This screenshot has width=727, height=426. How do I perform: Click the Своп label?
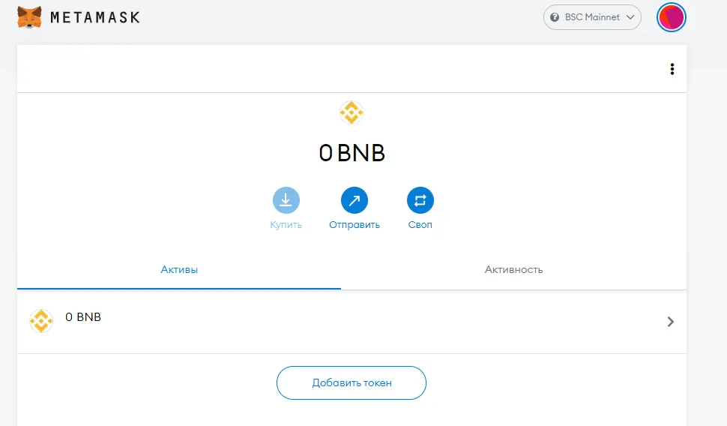(x=420, y=224)
